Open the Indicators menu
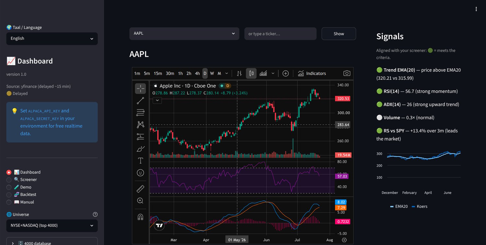This screenshot has height=245, width=486. [x=312, y=73]
